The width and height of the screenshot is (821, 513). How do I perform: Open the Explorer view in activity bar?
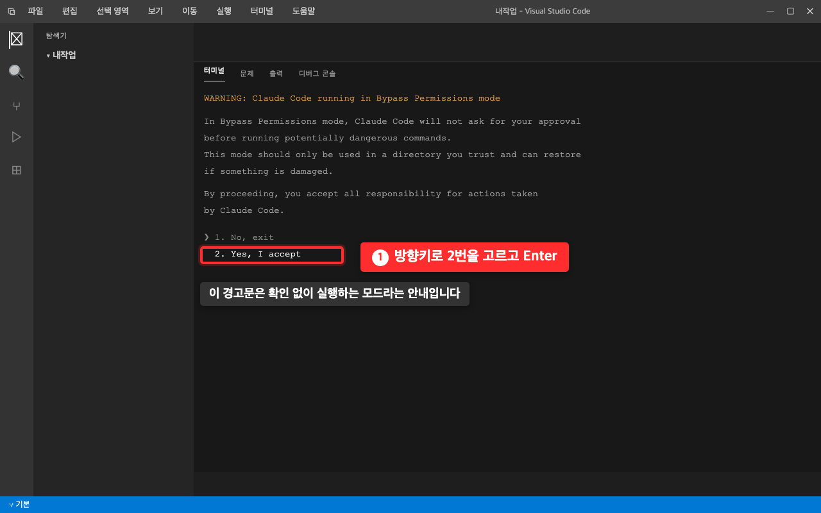(x=16, y=39)
